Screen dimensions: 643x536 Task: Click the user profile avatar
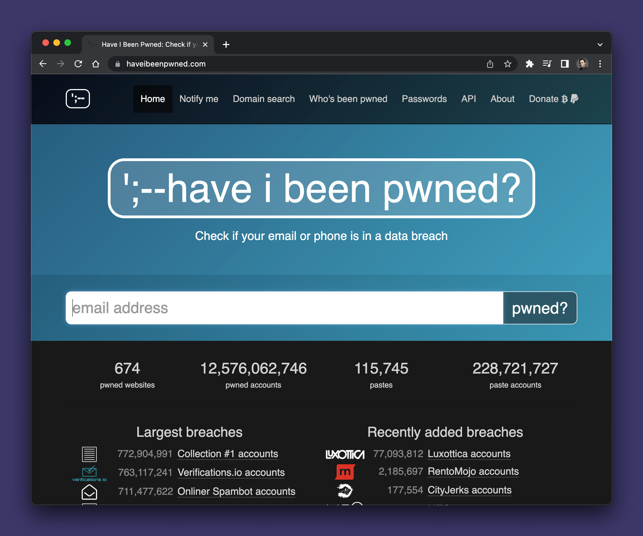582,64
